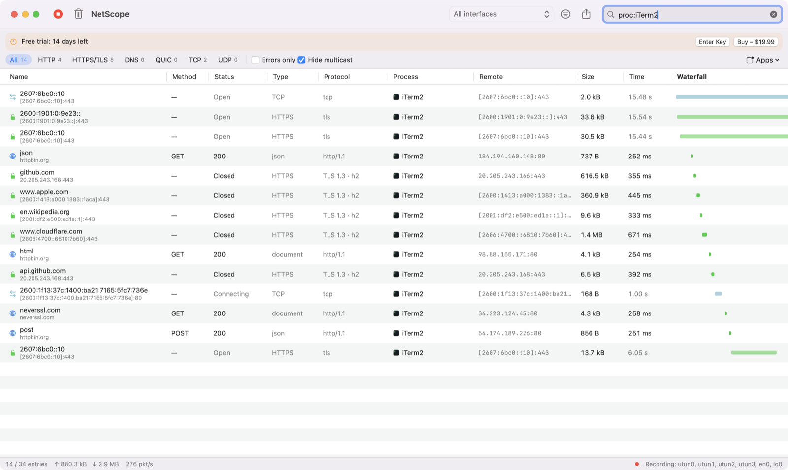The height and width of the screenshot is (470, 788).
Task: Stop the recording with the red button
Action: pos(58,14)
